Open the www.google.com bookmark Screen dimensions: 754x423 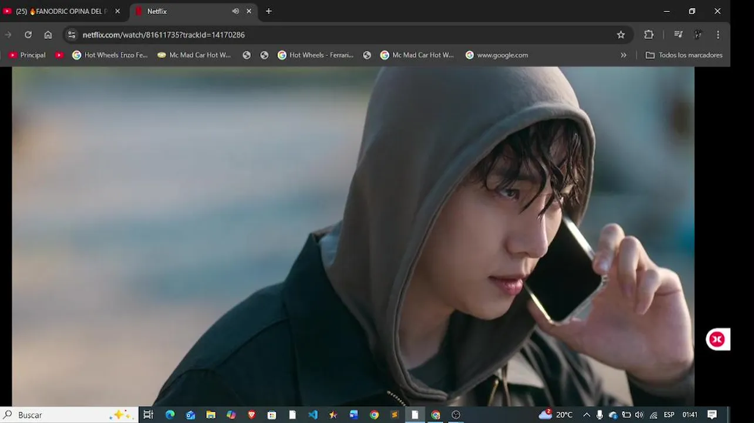497,55
